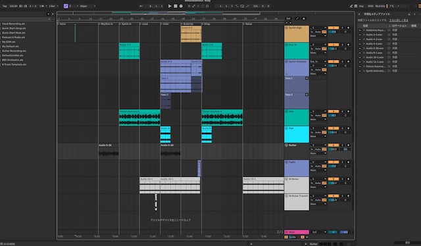Solo the Synth High track

coord(342,28)
